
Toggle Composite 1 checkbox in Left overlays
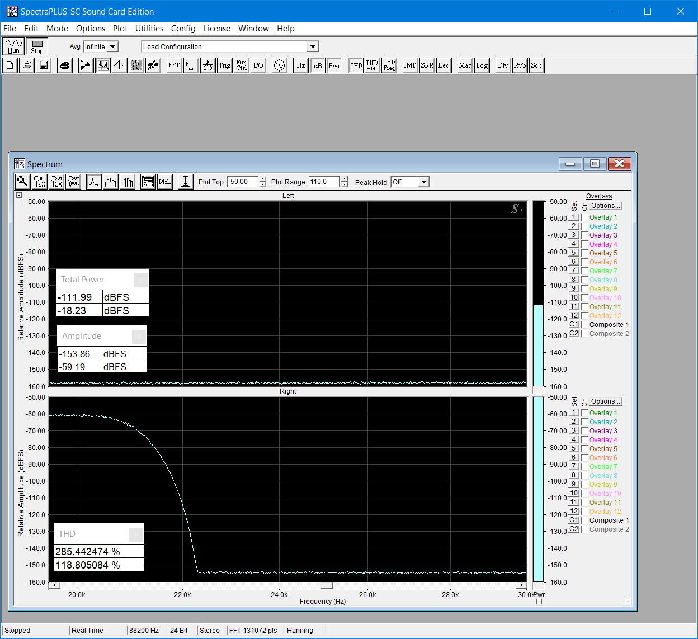(584, 325)
